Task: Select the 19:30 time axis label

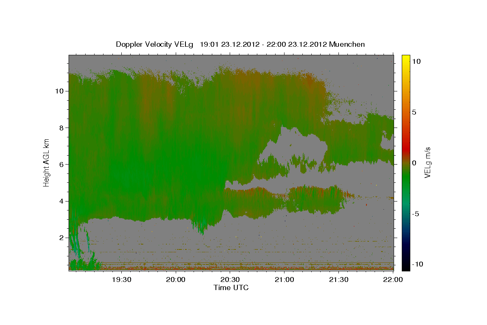Action: [121, 279]
